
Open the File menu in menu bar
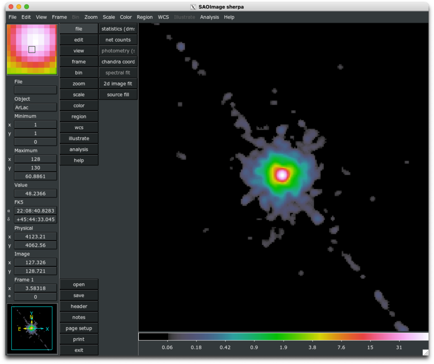pyautogui.click(x=12, y=17)
